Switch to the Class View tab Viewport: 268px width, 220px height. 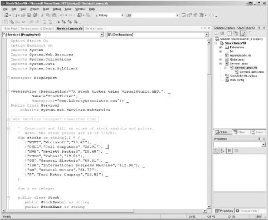241,132
